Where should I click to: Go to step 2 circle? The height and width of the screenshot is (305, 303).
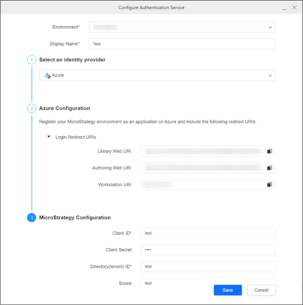click(x=31, y=108)
